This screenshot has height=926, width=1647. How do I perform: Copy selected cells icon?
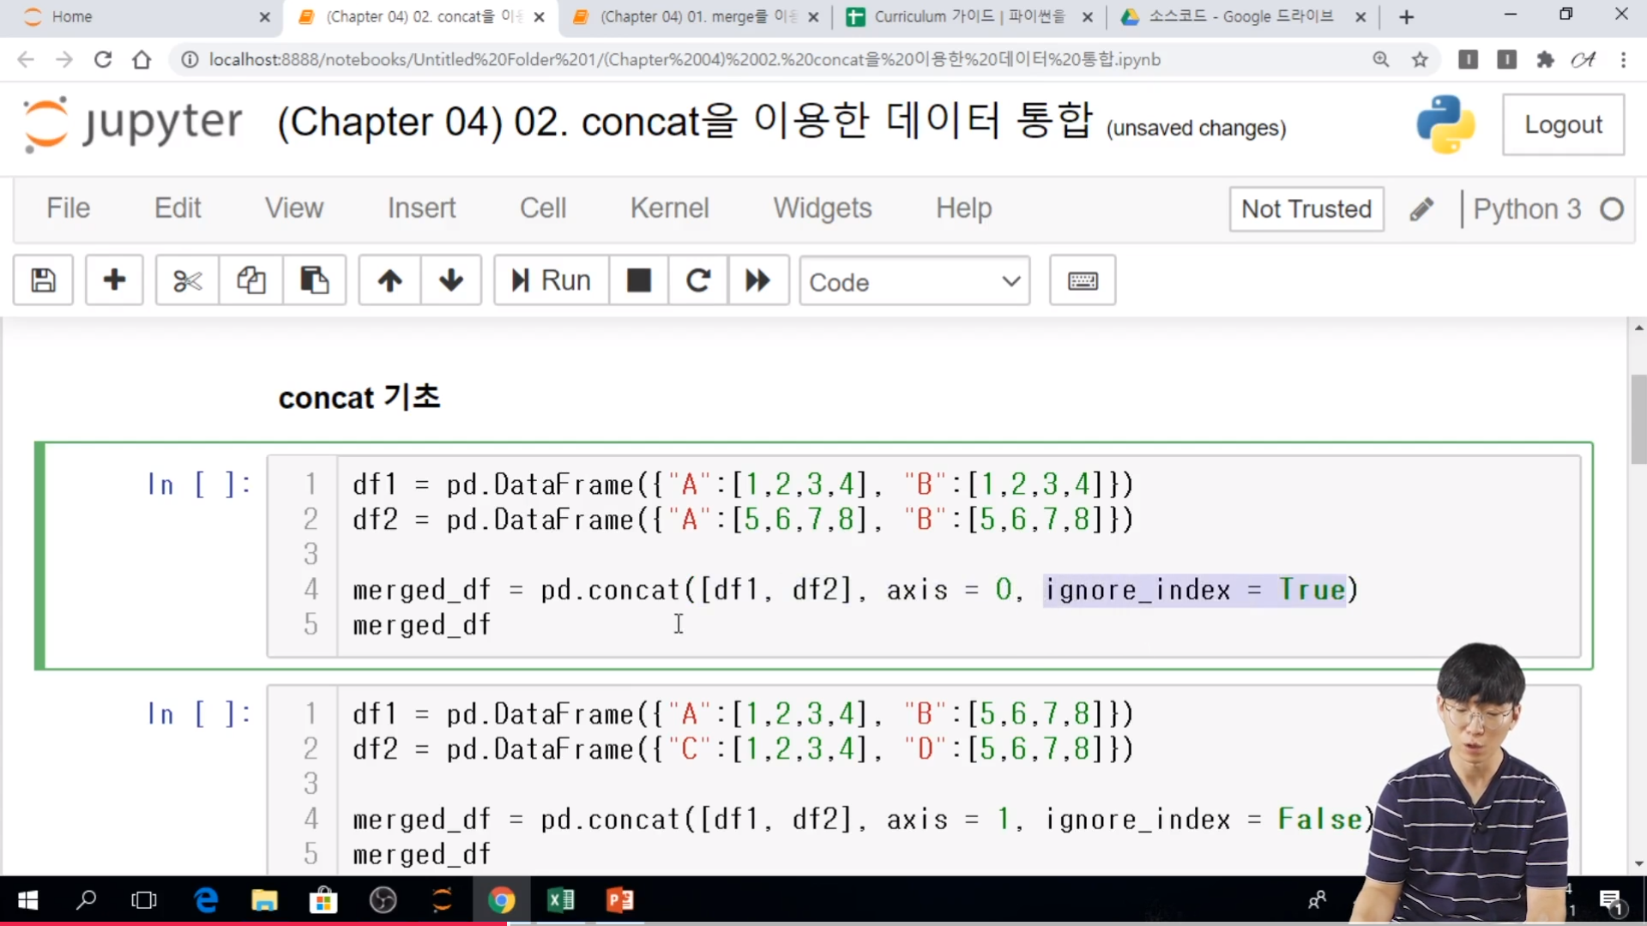250,280
